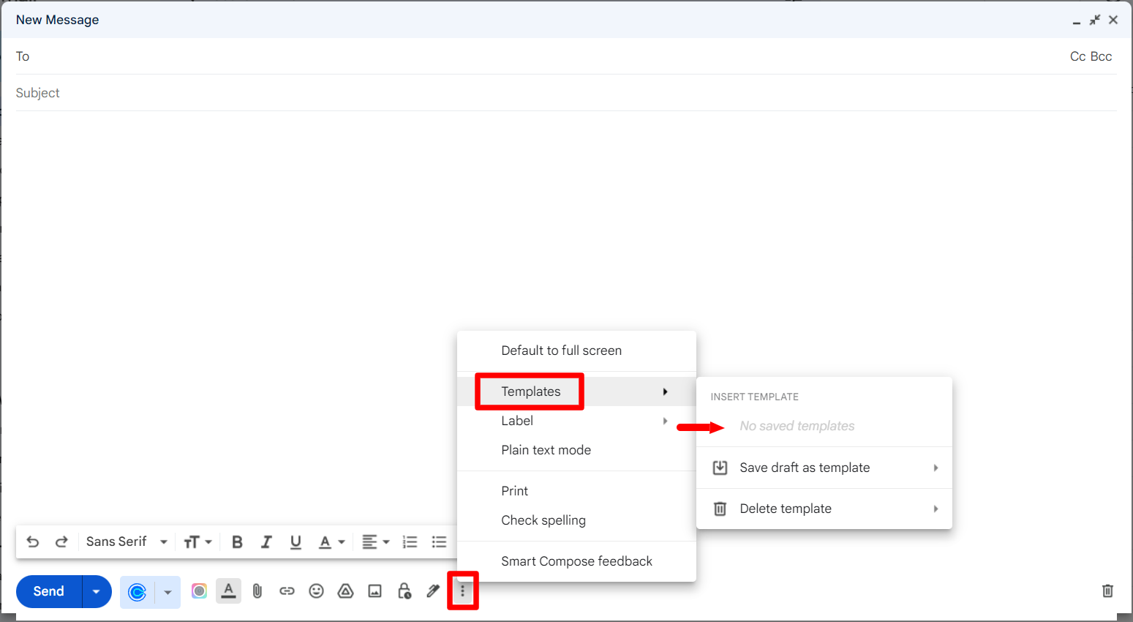This screenshot has width=1133, height=622.
Task: Discard draft with the trash icon
Action: tap(1107, 591)
